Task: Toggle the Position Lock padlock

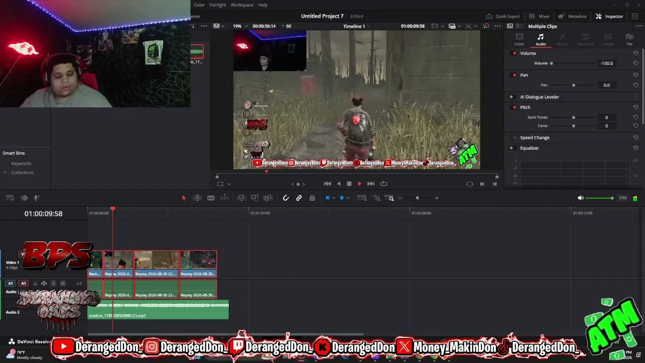Action: pyautogui.click(x=312, y=198)
